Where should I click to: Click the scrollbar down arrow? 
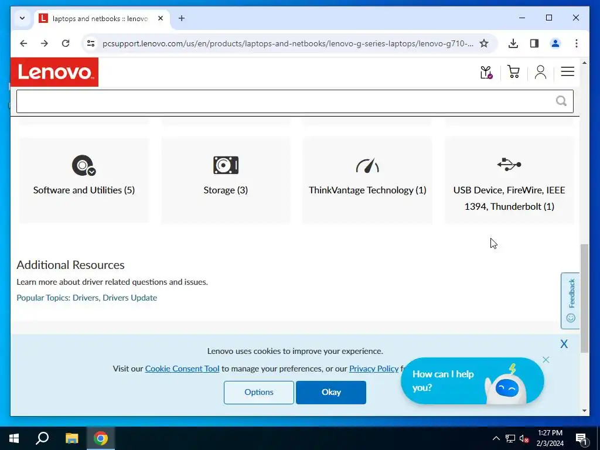coord(584,411)
